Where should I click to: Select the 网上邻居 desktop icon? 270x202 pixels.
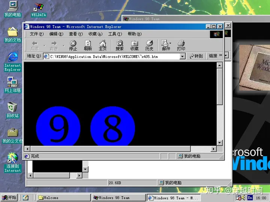[13, 85]
